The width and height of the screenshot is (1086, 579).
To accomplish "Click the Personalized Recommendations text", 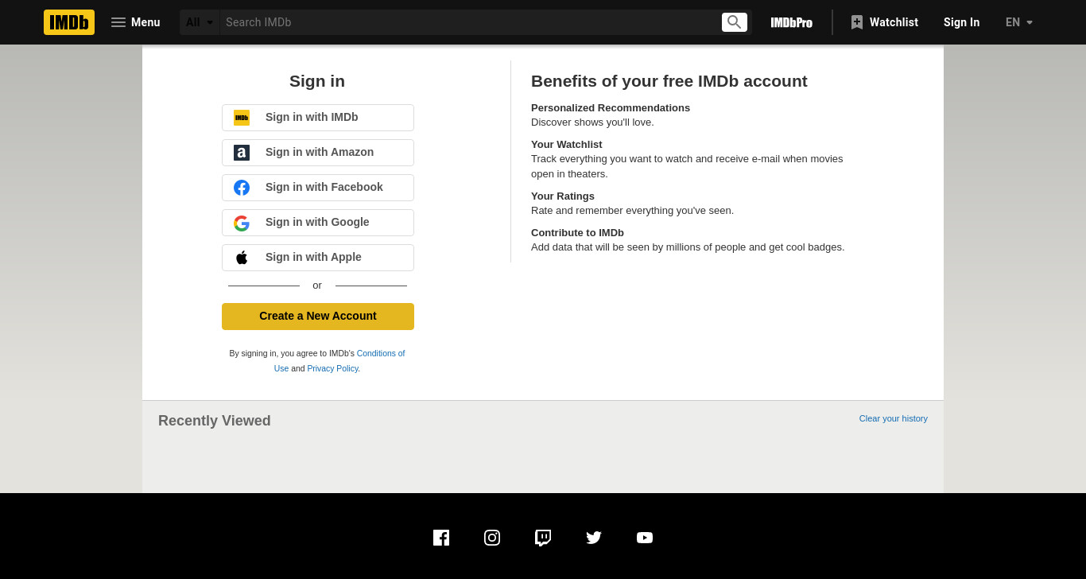I will tap(611, 108).
